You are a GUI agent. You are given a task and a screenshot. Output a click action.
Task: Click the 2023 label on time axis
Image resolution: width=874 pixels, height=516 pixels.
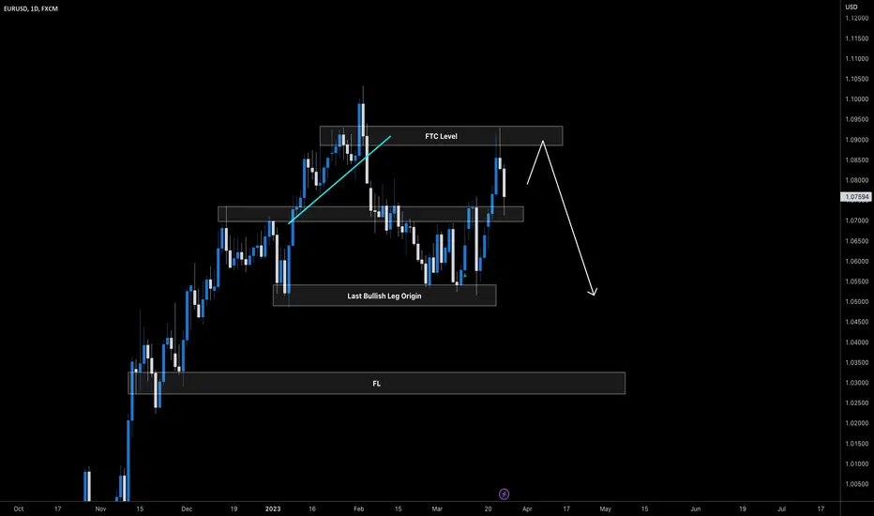click(x=273, y=508)
